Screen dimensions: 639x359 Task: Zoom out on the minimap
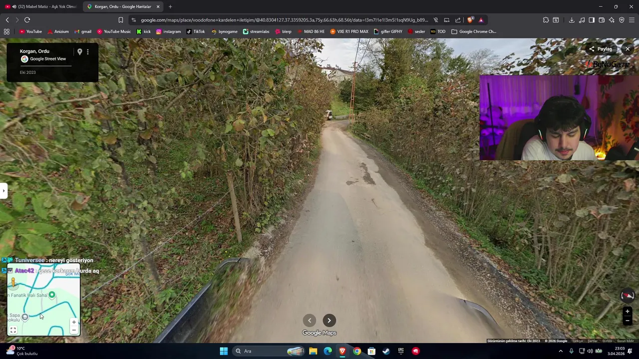[74, 330]
